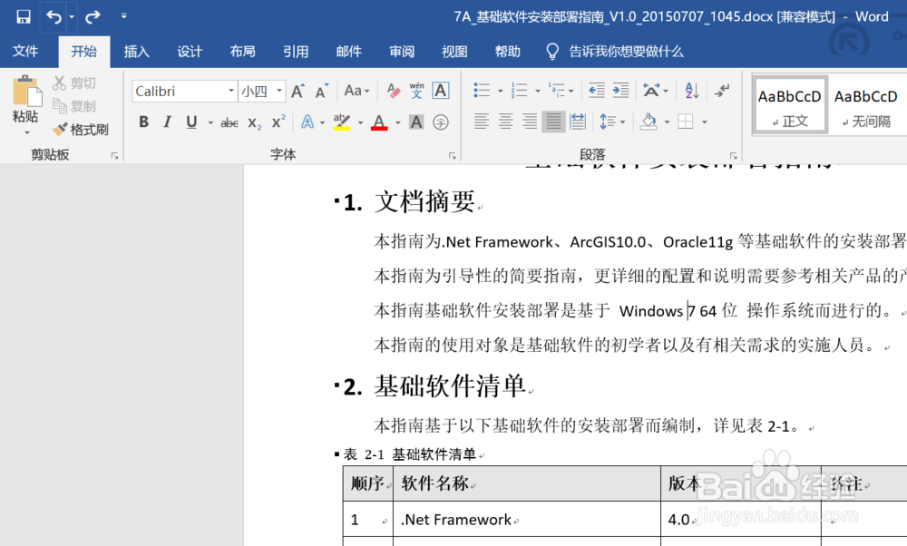This screenshot has width=907, height=546.
Task: Click the borders icon
Action: pyautogui.click(x=686, y=122)
